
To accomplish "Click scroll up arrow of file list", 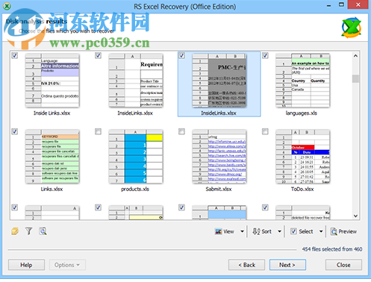I will click(x=356, y=56).
